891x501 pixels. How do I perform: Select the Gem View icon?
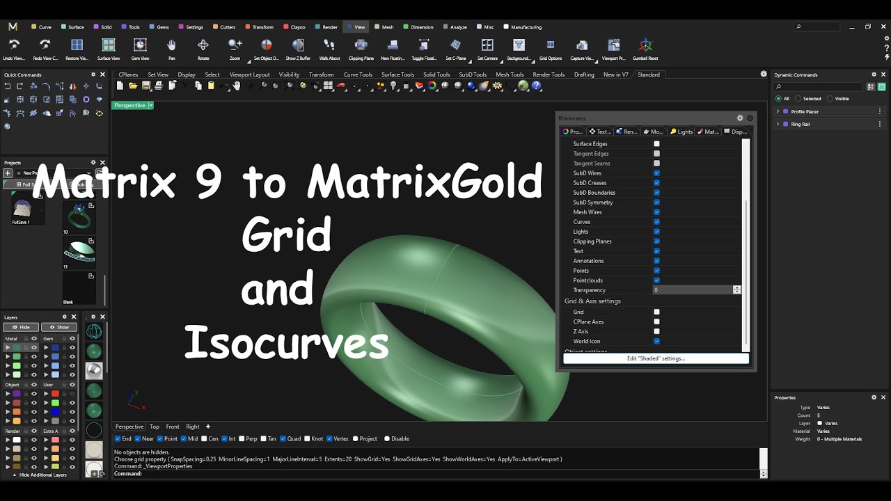point(140,45)
